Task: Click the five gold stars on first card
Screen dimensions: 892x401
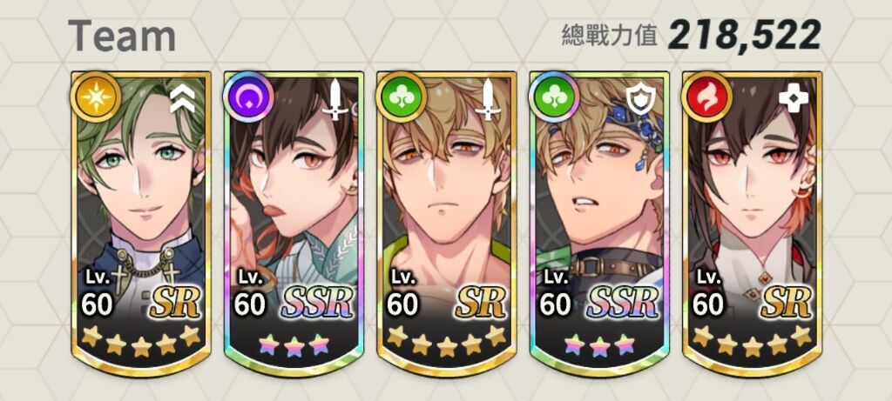Action: point(140,341)
